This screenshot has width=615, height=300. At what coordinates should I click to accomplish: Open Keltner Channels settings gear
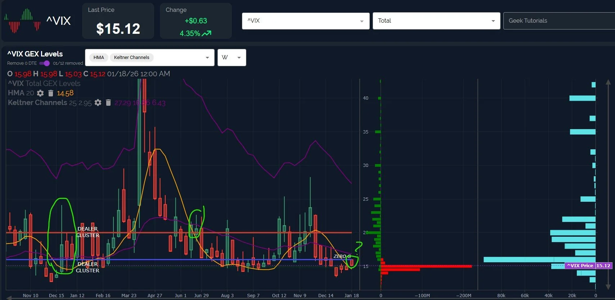(x=98, y=103)
